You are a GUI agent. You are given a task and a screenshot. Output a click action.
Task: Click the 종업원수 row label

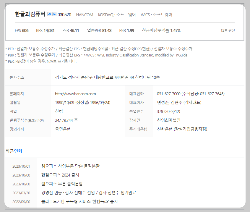(x=137, y=111)
